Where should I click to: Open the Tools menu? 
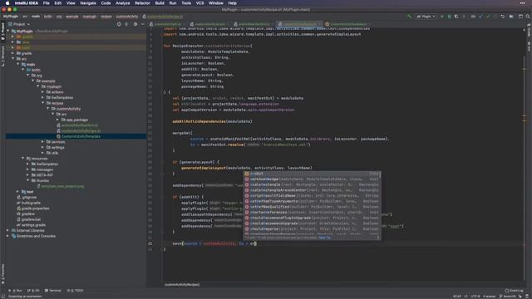click(186, 3)
